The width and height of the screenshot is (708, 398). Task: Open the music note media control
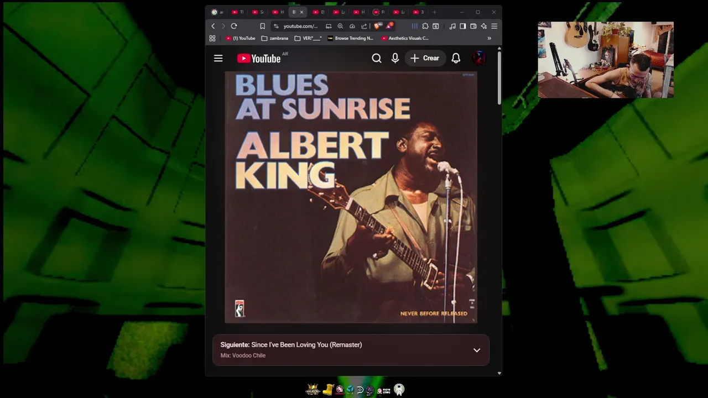[x=452, y=26]
